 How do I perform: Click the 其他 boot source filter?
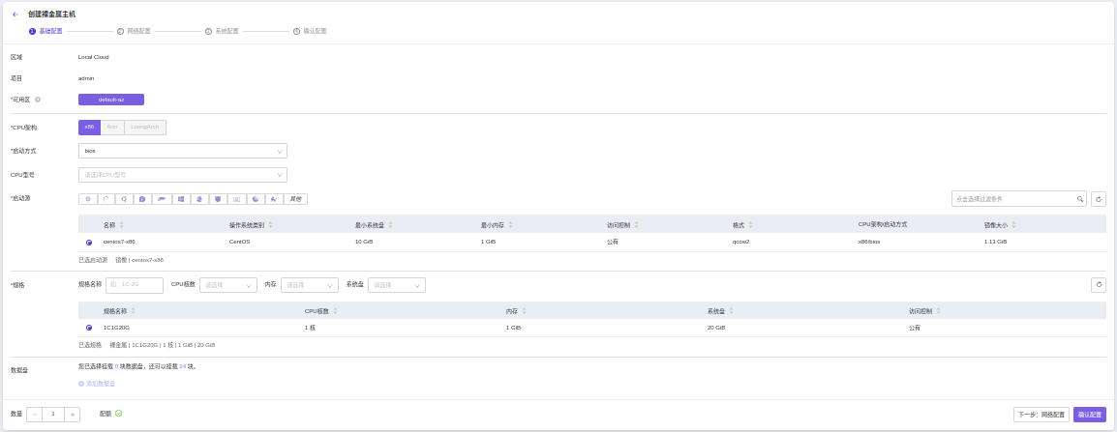point(295,199)
